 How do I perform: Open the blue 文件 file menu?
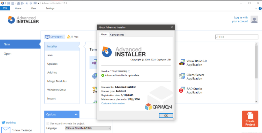coord(5,8)
